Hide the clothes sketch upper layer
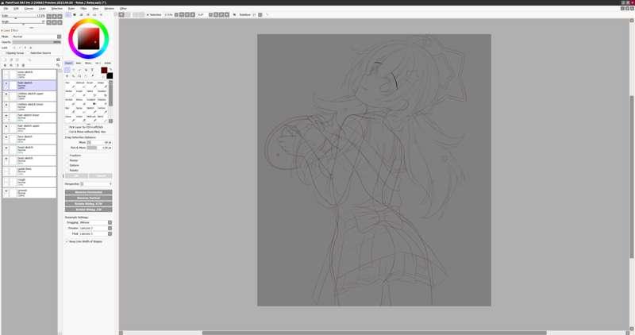This screenshot has width=635, height=335. tap(6, 94)
